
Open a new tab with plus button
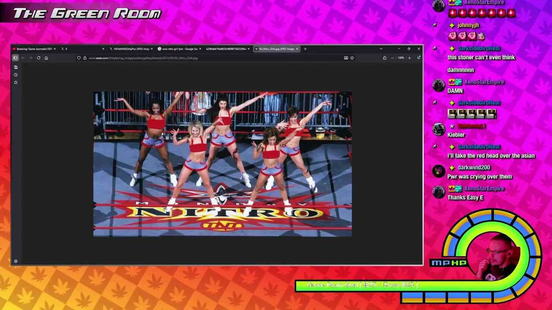coord(305,49)
